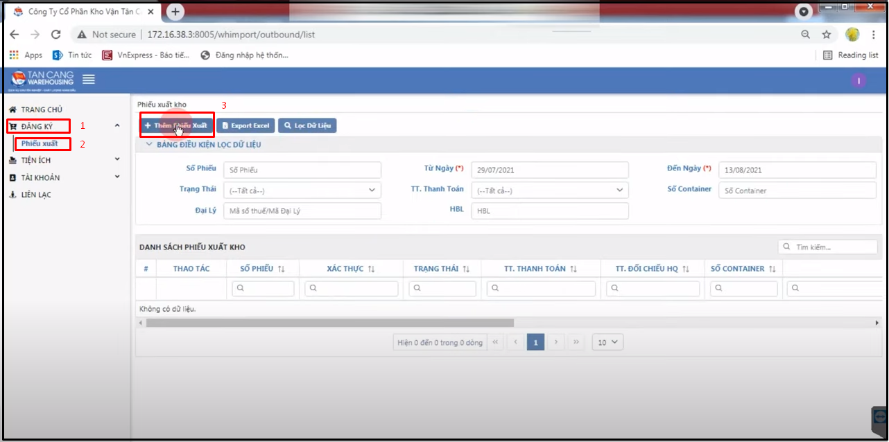Open the TT. Thanh Toán dropdown
The image size is (889, 442).
coord(549,191)
